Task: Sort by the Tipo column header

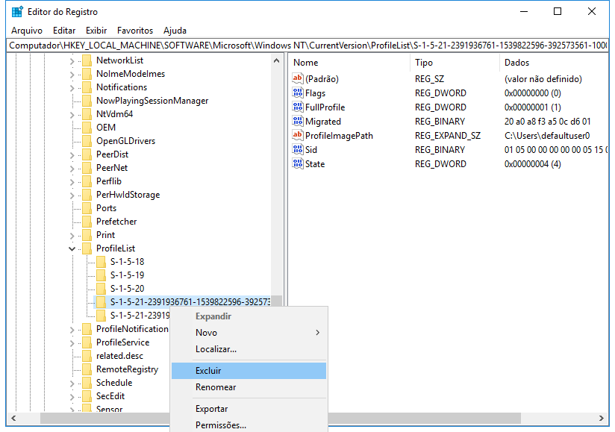Action: (424, 63)
